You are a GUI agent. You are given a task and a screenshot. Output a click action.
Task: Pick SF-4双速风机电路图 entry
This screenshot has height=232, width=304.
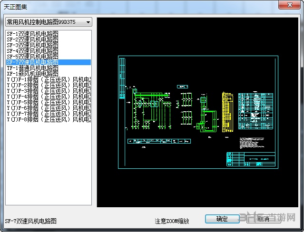pos(32,50)
